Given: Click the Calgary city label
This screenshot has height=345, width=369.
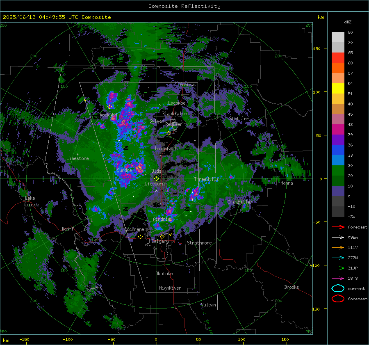Looking at the screenshot, I should point(160,241).
